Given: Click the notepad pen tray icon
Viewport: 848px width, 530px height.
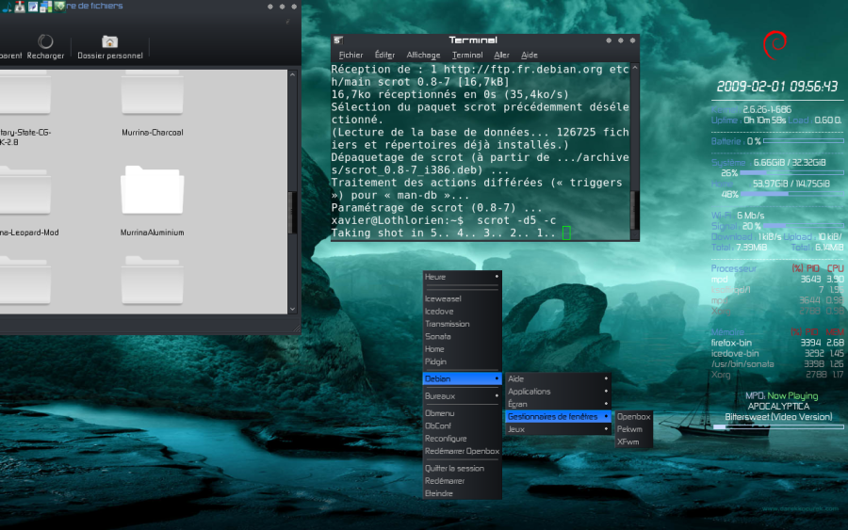Looking at the screenshot, I should [33, 7].
